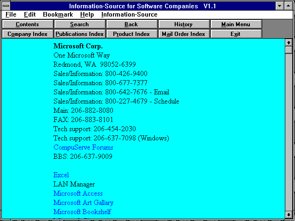Click the scroll up arrow

click(289, 43)
